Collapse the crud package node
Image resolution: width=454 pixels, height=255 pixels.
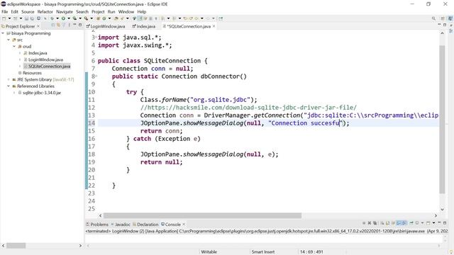click(x=14, y=46)
